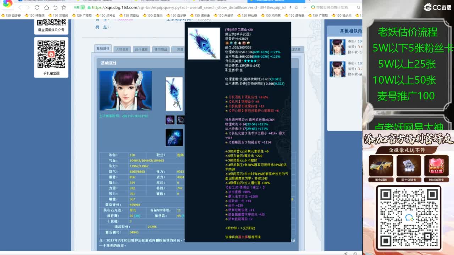Go to the browser home page icon
454x255 pixels.
(x=46, y=7)
